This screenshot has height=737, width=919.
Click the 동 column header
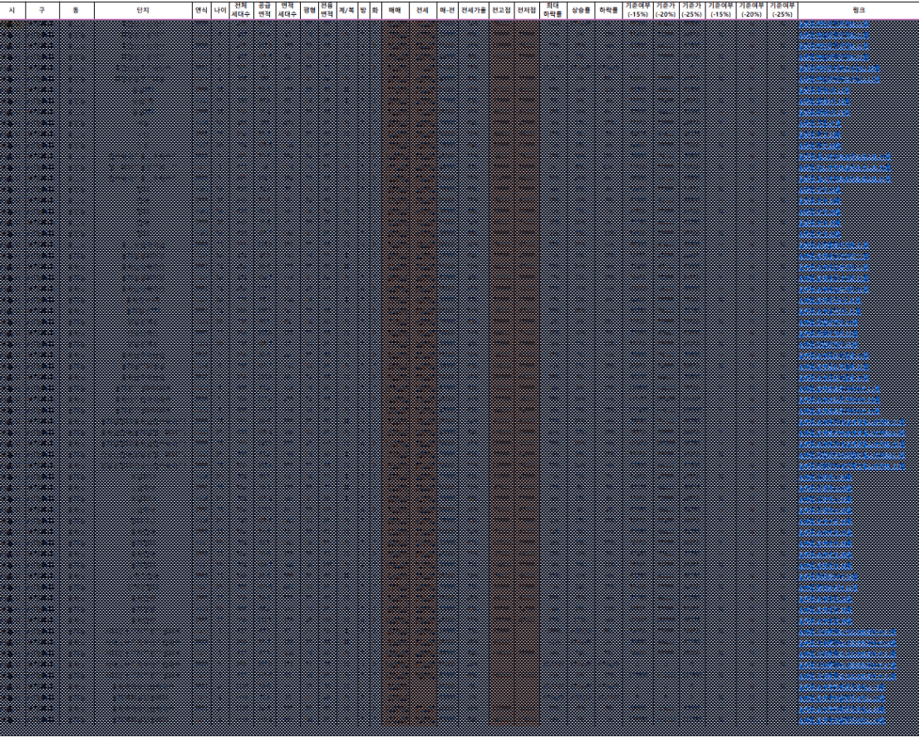(x=76, y=10)
